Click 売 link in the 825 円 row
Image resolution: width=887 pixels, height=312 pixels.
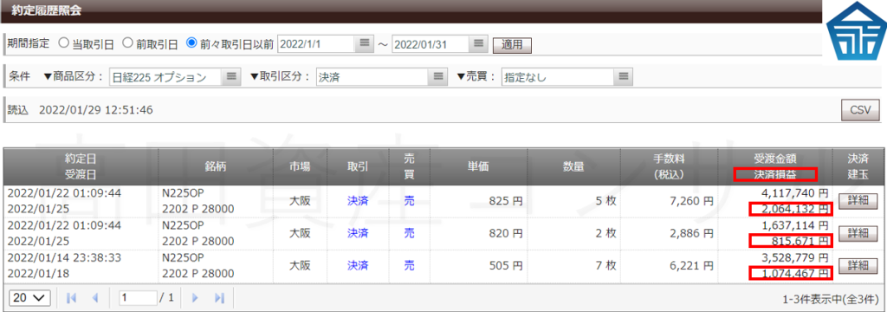pos(409,201)
